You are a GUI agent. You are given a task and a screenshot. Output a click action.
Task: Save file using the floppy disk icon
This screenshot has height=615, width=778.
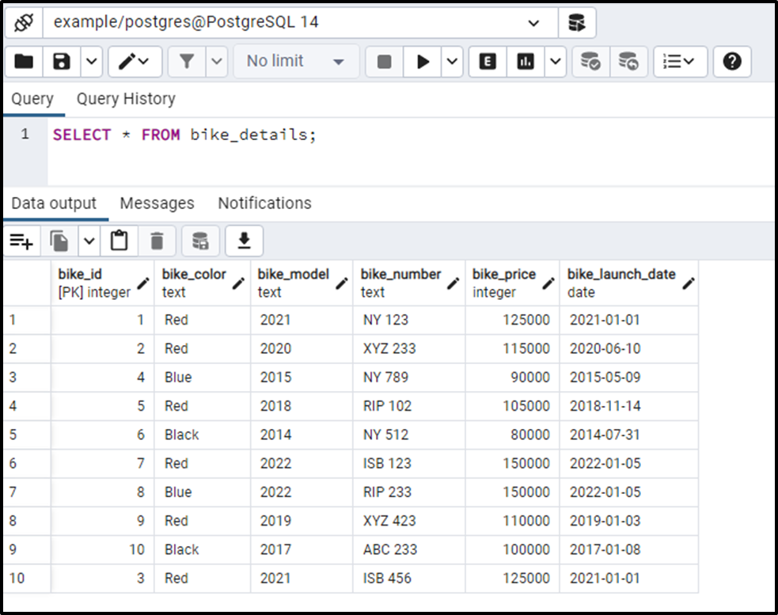pos(62,62)
